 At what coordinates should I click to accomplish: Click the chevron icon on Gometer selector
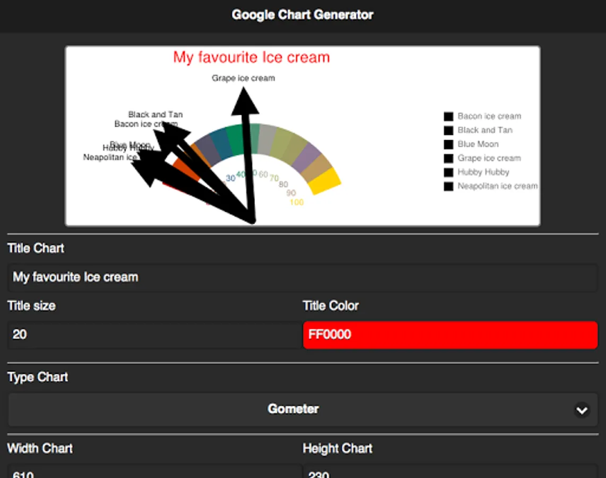coord(582,410)
